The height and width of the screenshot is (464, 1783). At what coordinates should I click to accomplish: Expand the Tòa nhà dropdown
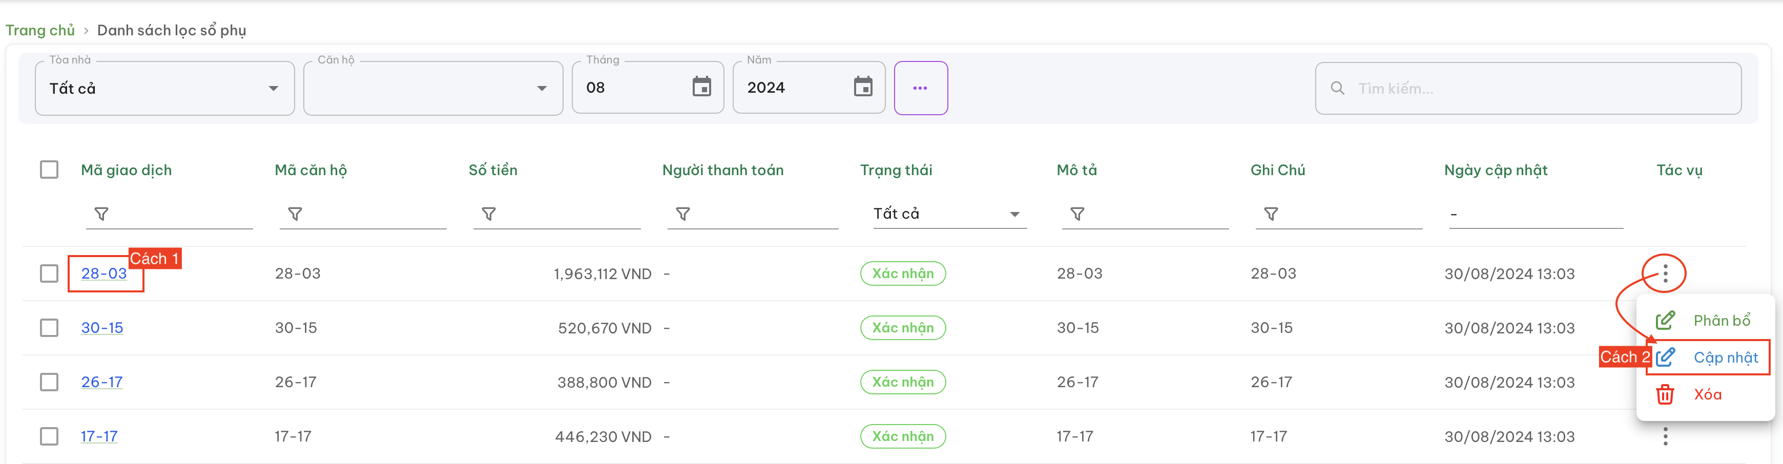[165, 89]
